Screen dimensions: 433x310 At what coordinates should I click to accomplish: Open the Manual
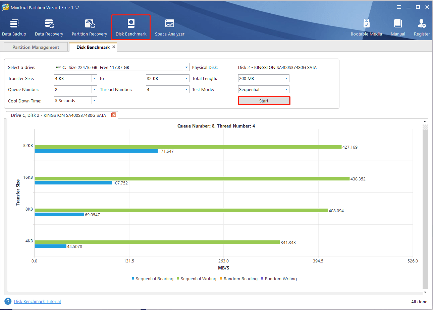398,27
